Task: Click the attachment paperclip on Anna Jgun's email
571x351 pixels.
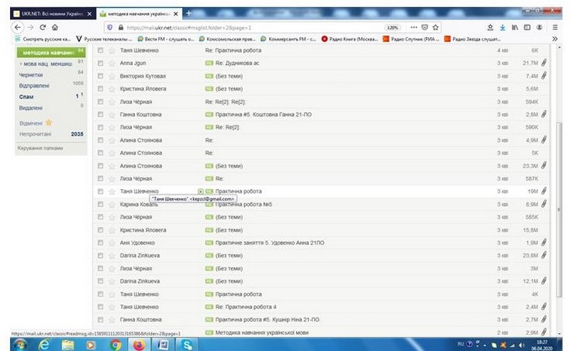Action: pyautogui.click(x=543, y=63)
